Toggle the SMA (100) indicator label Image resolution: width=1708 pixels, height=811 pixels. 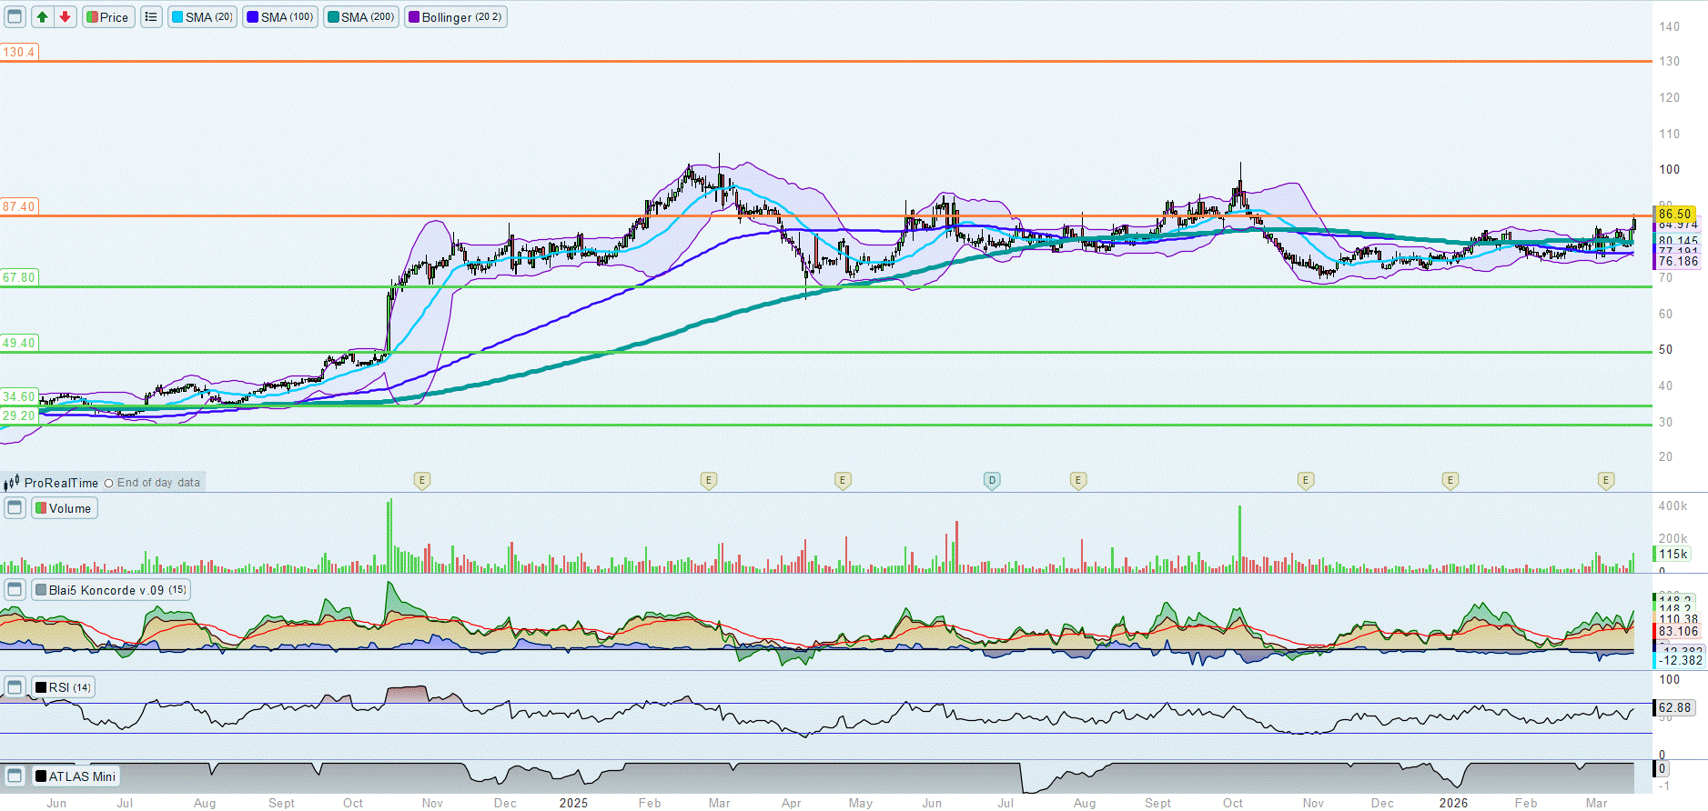click(x=280, y=17)
